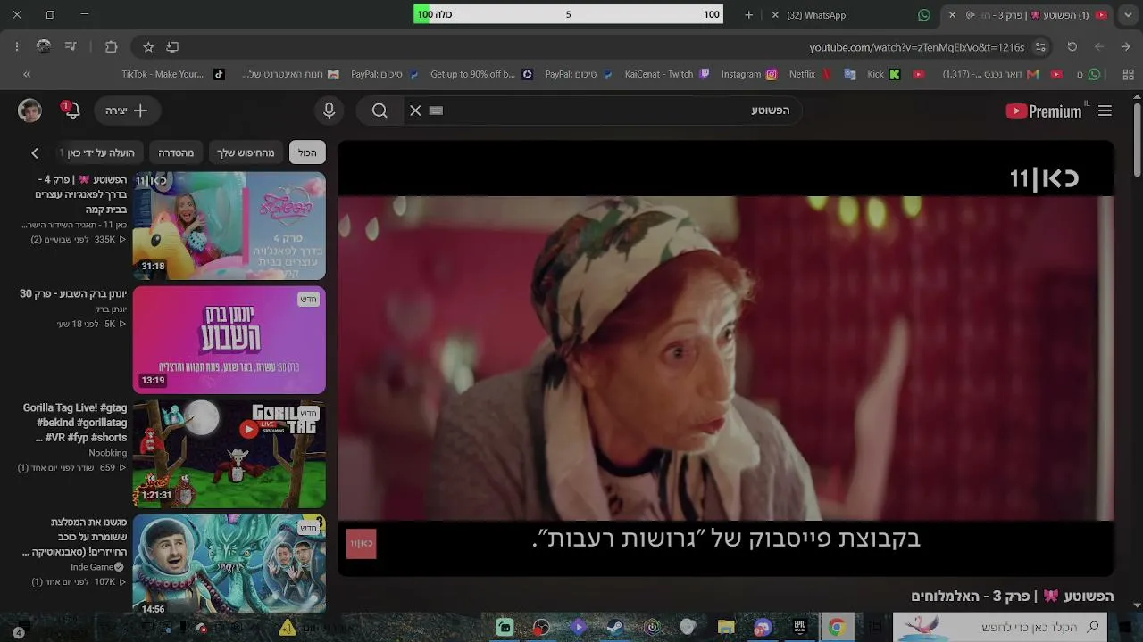Open Epic Games Launcher from taskbar
1143x642 pixels.
800,628
